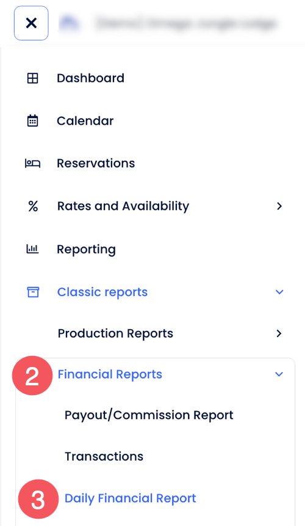Click the Dashboard grid icon
This screenshot has height=526, width=305.
click(32, 78)
